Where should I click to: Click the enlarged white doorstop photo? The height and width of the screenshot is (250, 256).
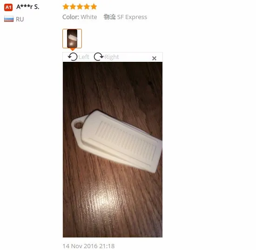[x=113, y=150]
